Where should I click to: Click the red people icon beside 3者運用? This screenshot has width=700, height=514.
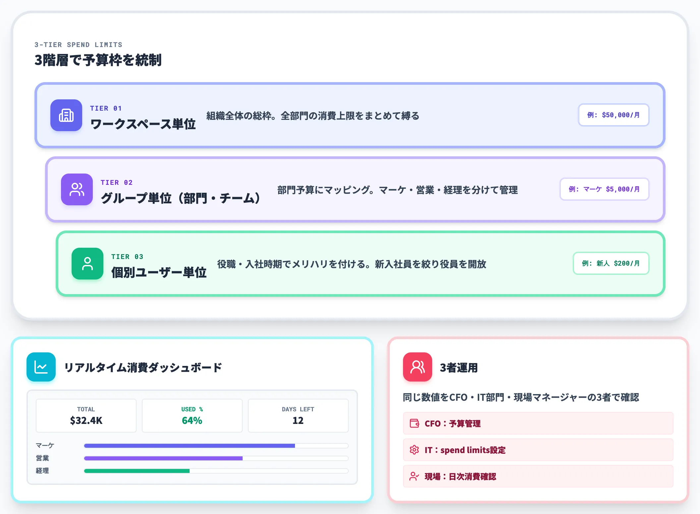[x=418, y=367]
